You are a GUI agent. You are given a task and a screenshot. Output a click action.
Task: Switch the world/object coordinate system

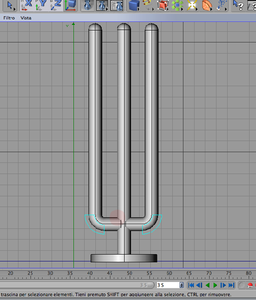[x=70, y=5]
